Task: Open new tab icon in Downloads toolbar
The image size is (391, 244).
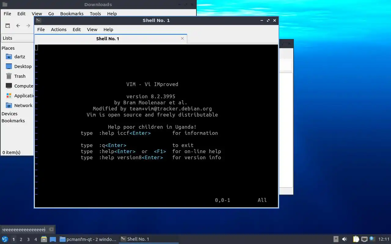Action: [x=8, y=26]
